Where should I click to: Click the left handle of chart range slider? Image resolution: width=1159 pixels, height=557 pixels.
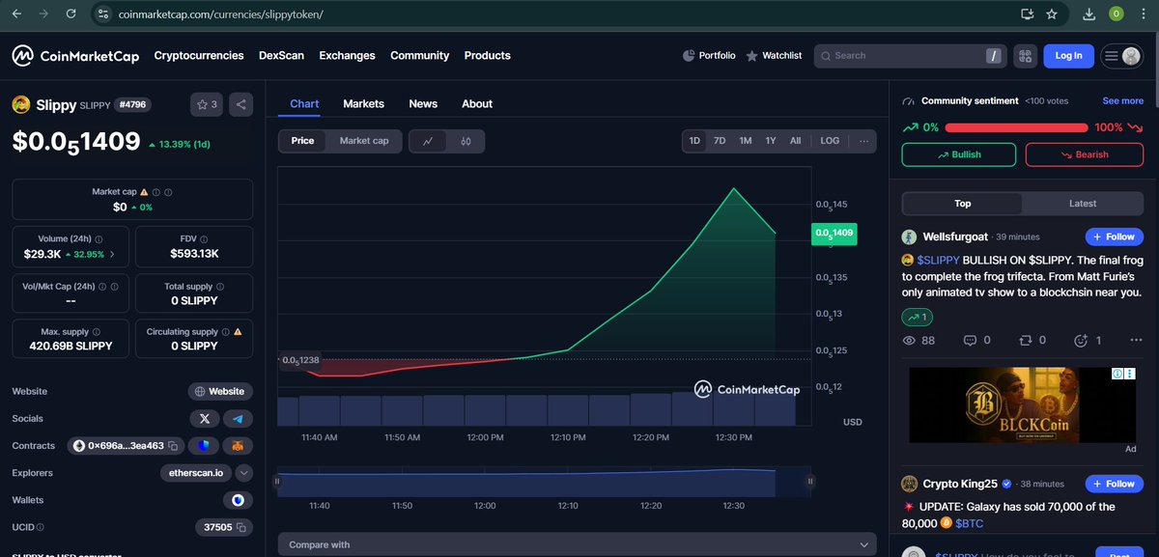pos(277,481)
